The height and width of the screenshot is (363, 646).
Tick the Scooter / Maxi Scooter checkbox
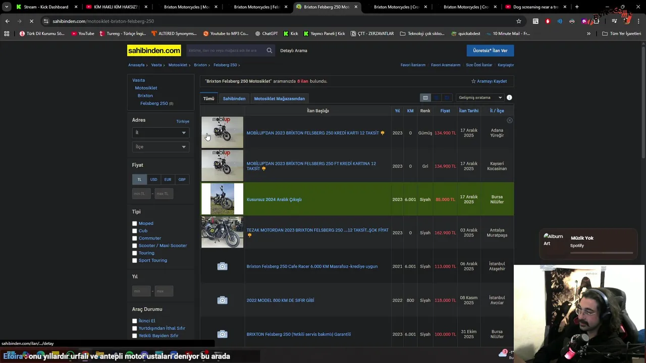[x=135, y=246]
